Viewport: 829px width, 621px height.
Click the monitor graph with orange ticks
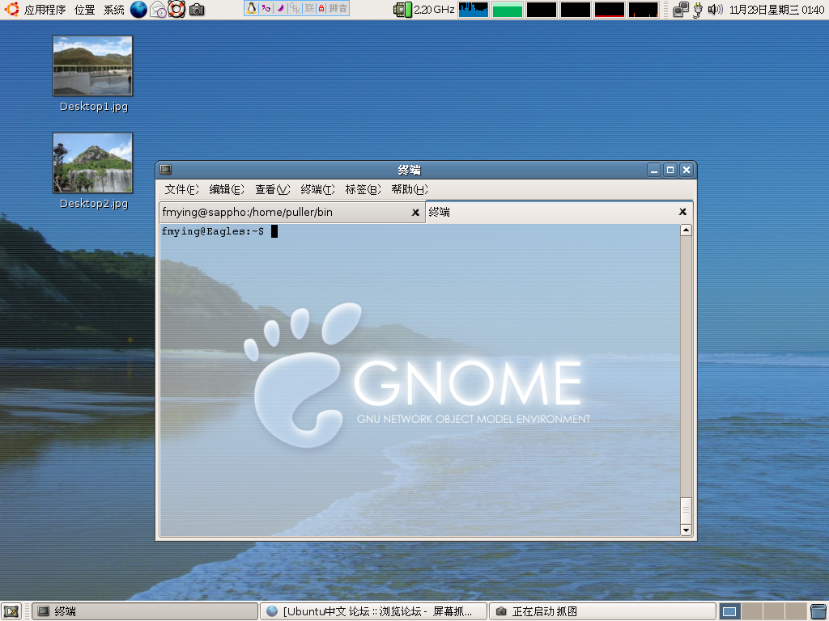coord(644,10)
